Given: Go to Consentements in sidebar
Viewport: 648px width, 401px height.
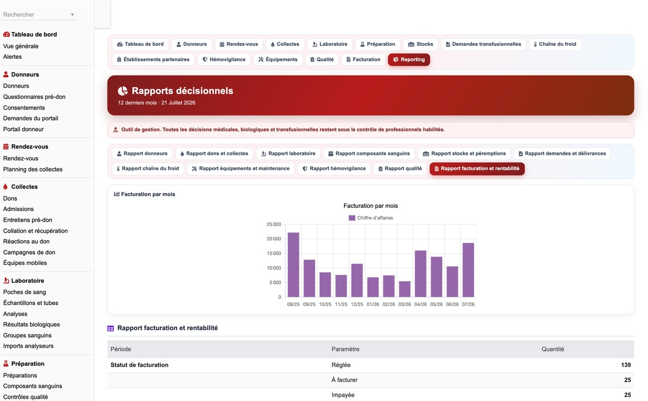Looking at the screenshot, I should 24,108.
